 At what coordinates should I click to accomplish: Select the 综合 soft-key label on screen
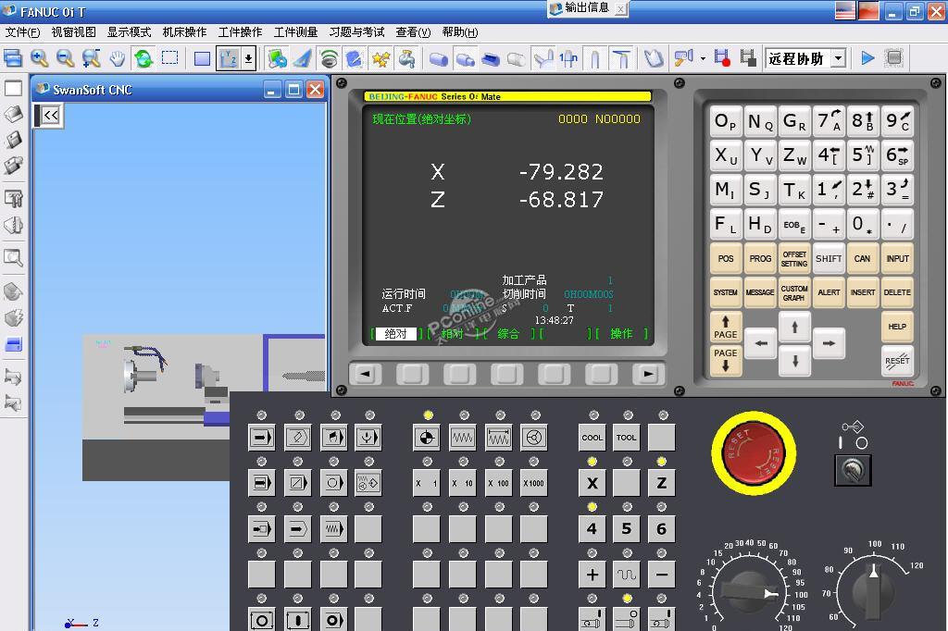pos(508,334)
